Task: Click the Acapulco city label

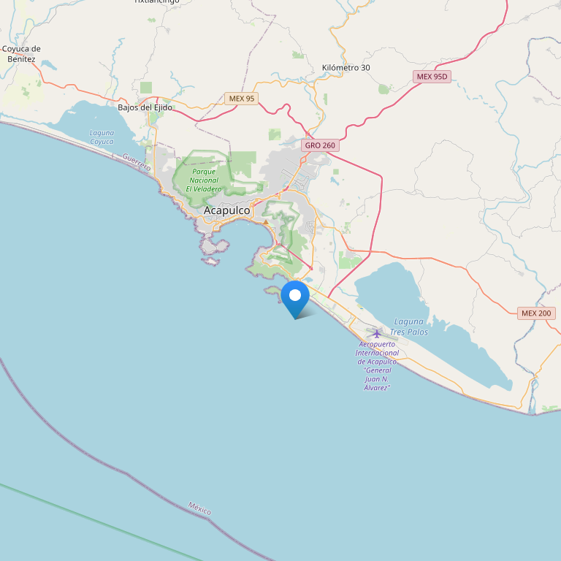Action: 227,210
